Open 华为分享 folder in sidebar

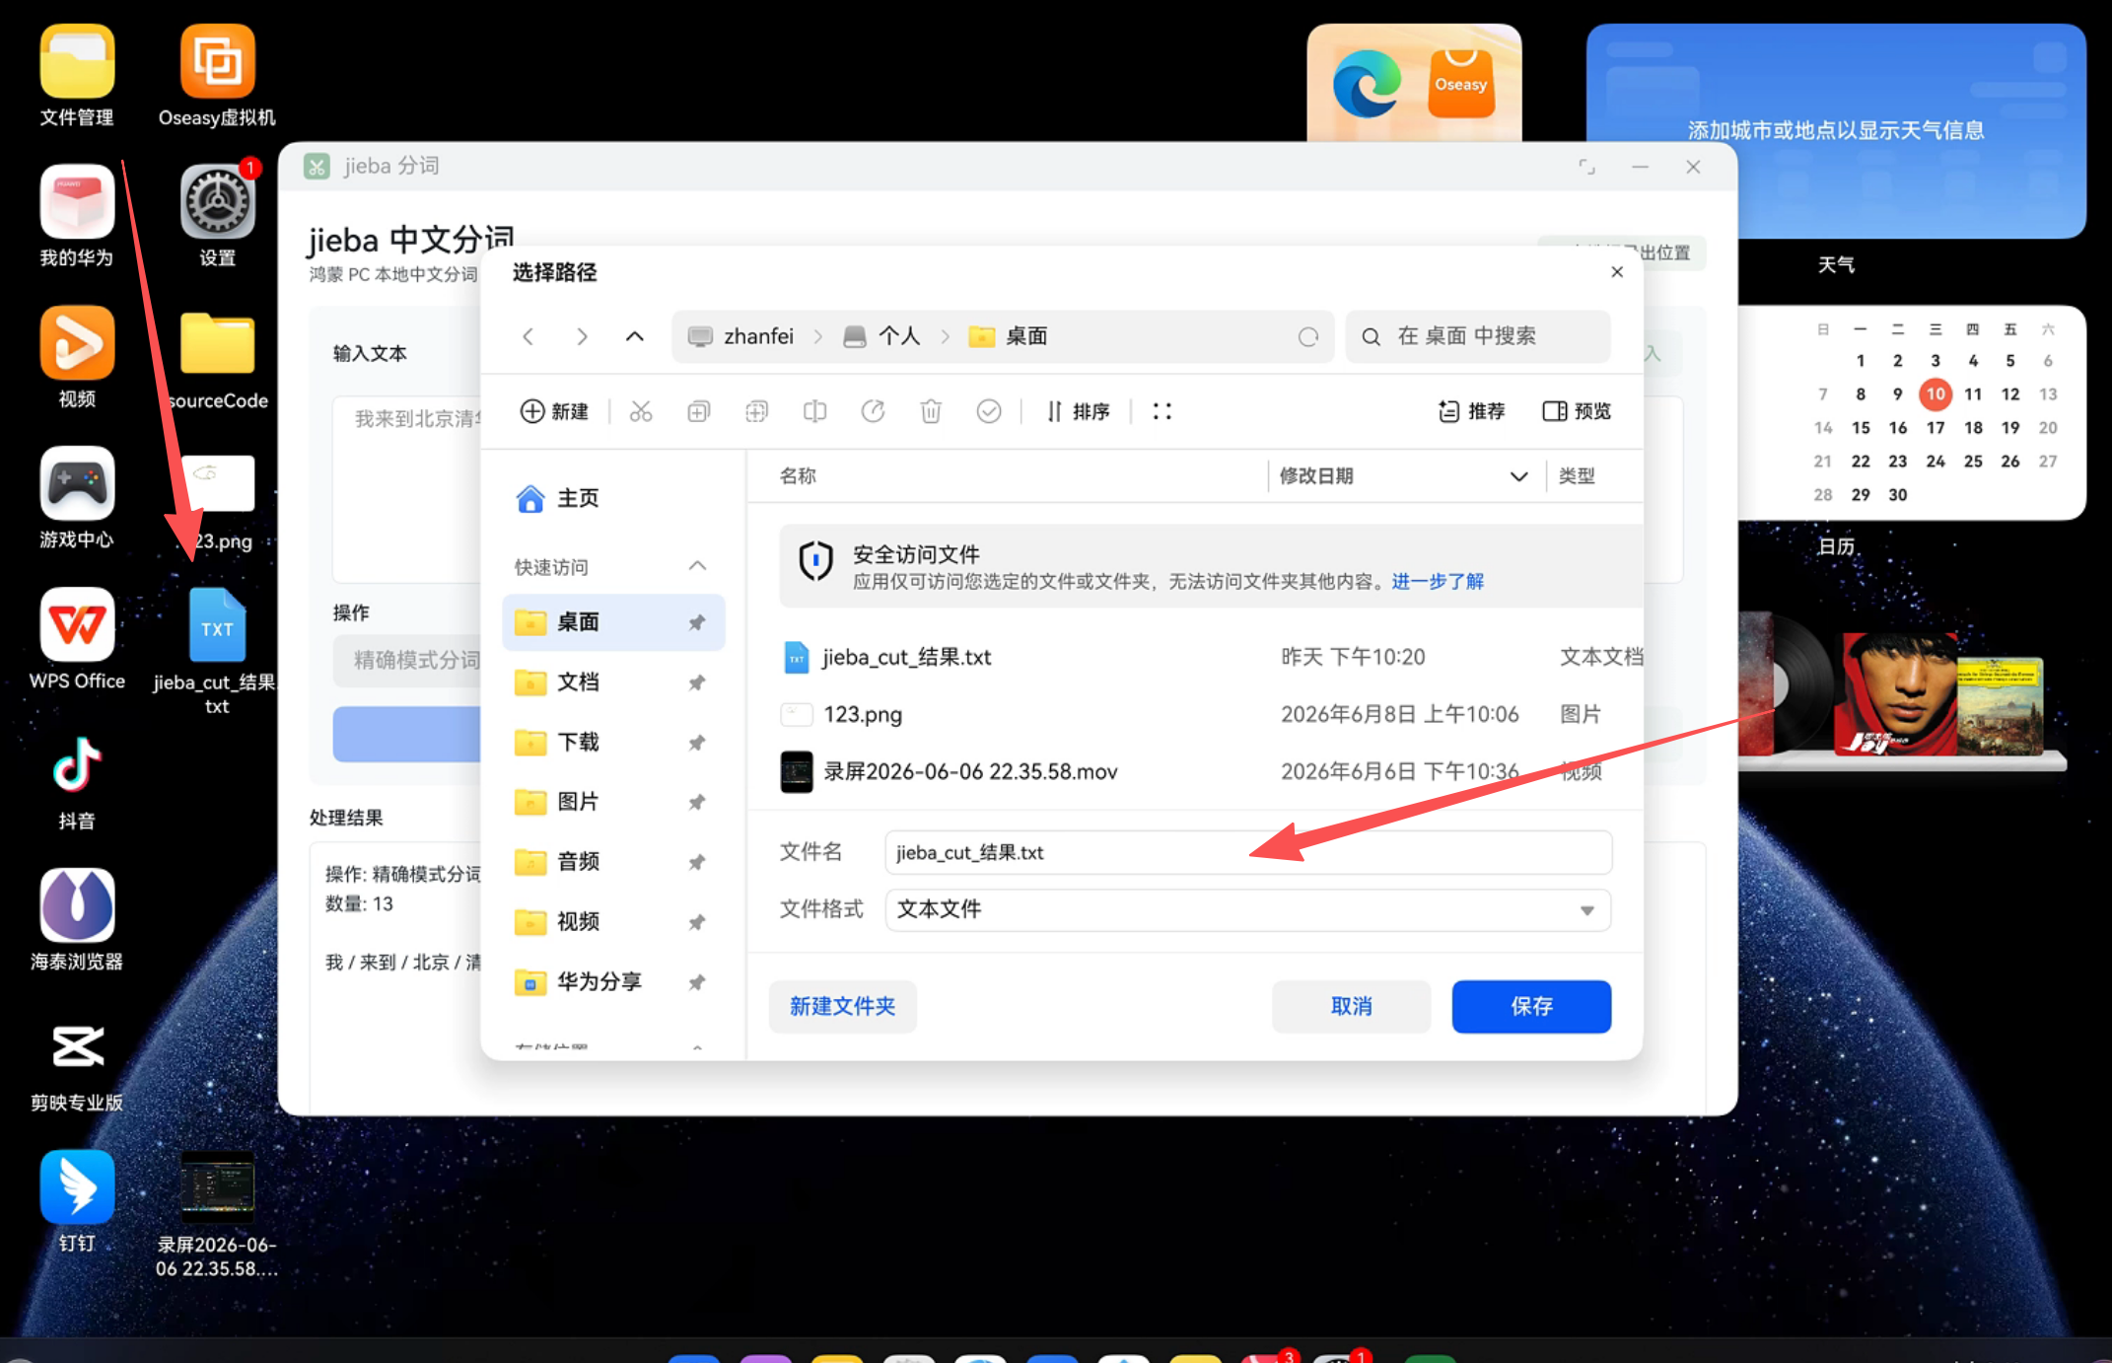pos(613,981)
